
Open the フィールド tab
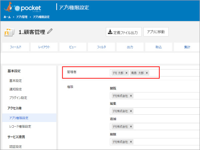click(x=16, y=47)
